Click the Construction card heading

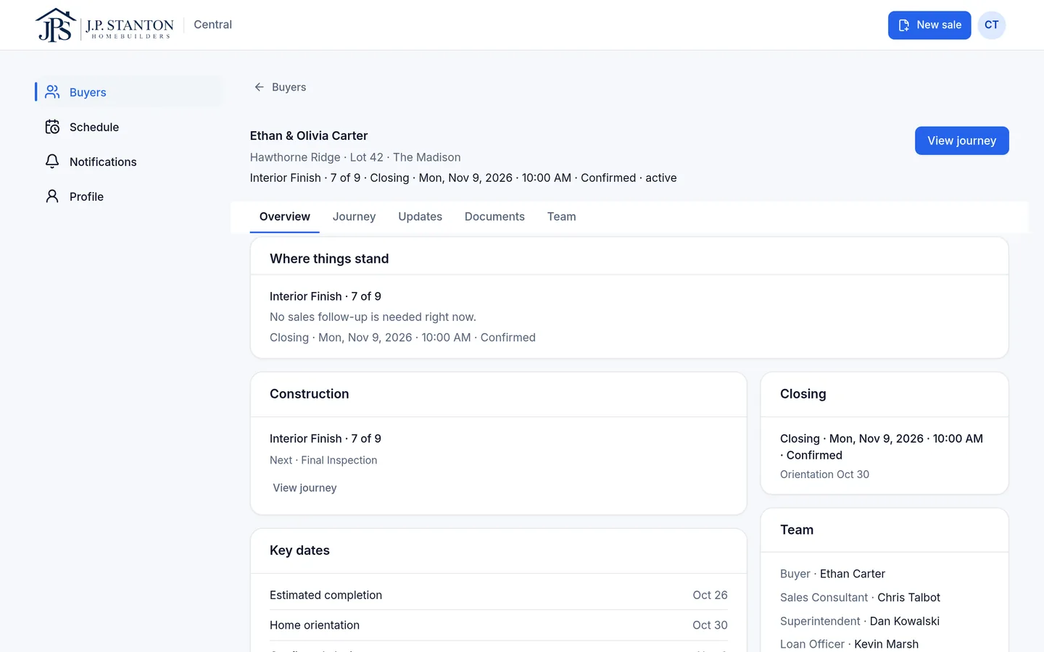[x=310, y=394]
